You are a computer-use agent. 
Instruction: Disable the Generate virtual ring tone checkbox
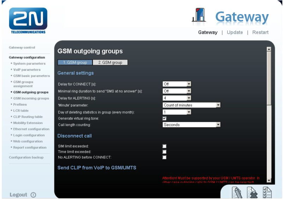point(164,118)
